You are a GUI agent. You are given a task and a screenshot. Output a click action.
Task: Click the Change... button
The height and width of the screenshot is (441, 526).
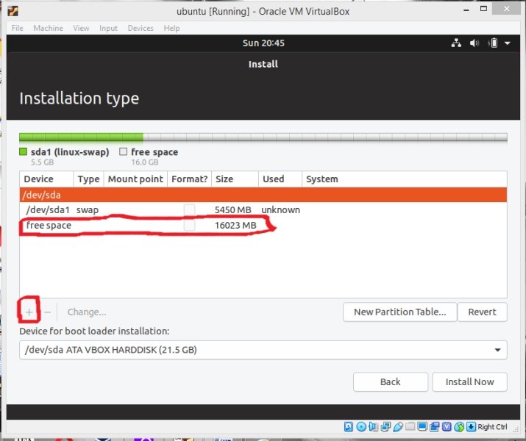[x=87, y=312]
